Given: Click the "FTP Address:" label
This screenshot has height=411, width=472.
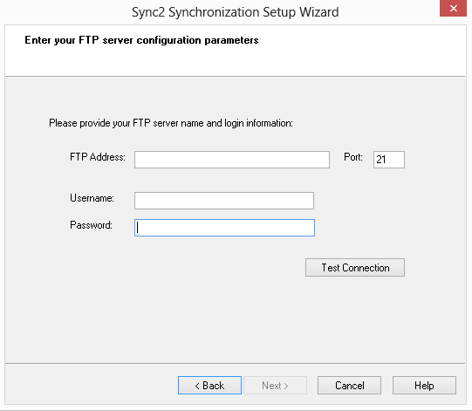Looking at the screenshot, I should click(98, 157).
